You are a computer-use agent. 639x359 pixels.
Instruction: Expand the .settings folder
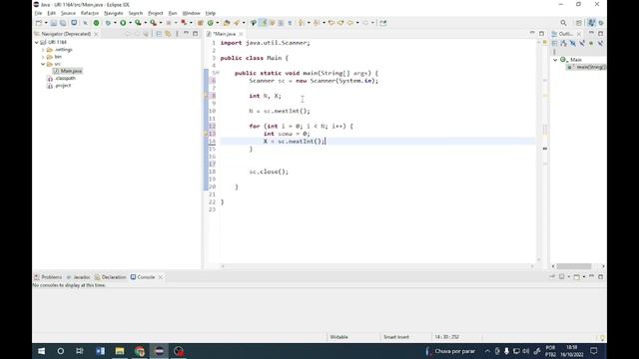pyautogui.click(x=43, y=50)
